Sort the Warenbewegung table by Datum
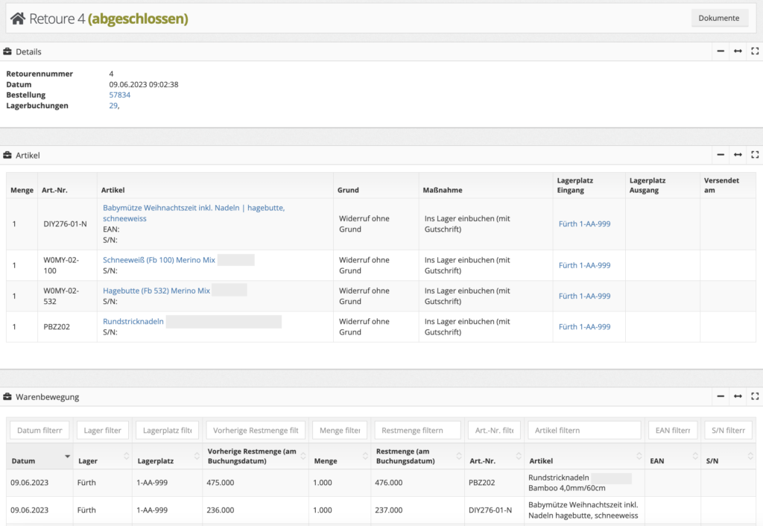This screenshot has width=763, height=526. coord(68,457)
